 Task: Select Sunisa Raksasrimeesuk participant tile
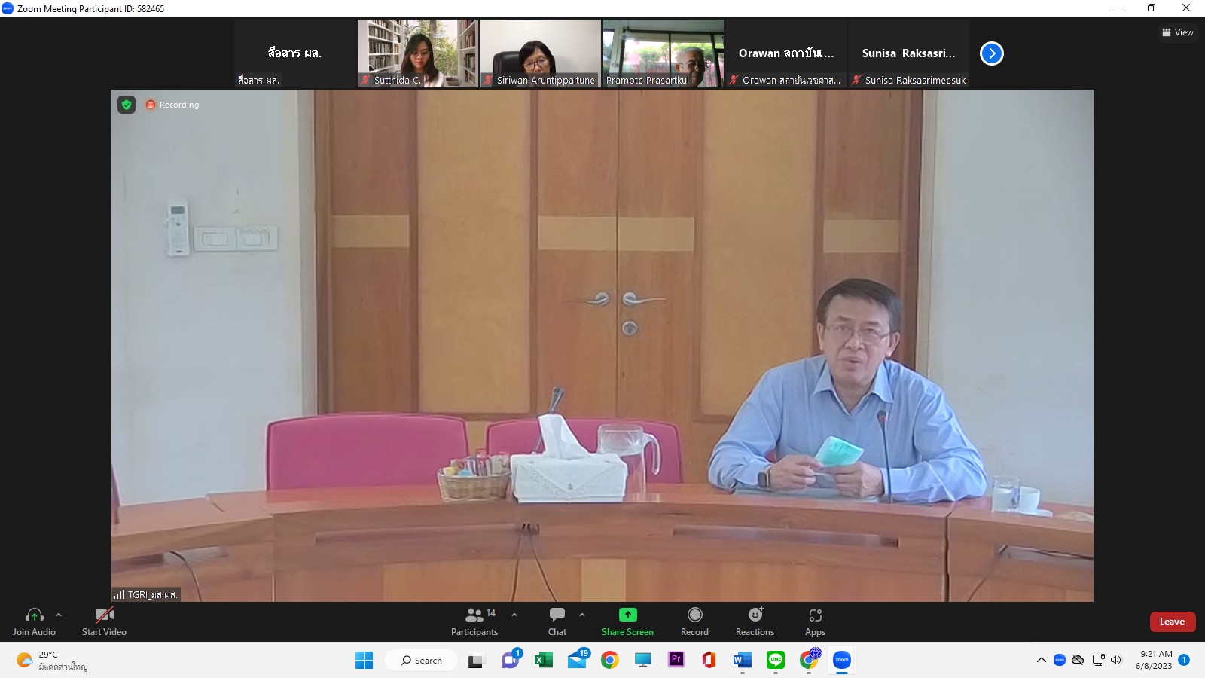(909, 53)
